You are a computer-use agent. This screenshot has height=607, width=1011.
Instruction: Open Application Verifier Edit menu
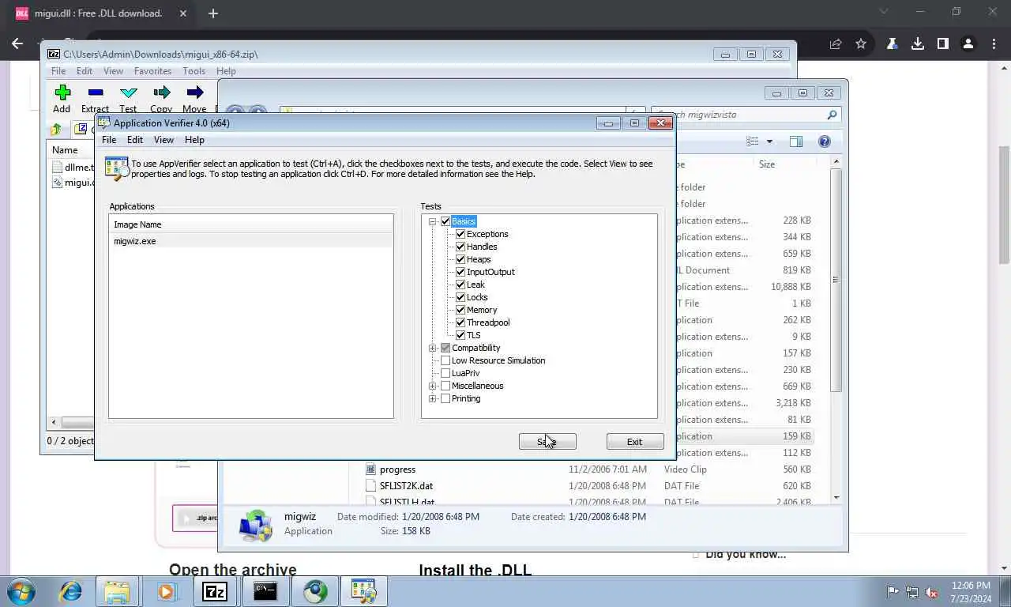click(135, 140)
